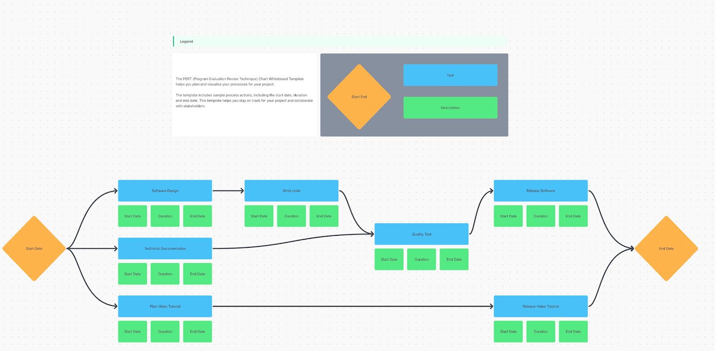Screen dimensions: 715x351
Task: Click End Date under Software Design
Action: click(x=198, y=216)
